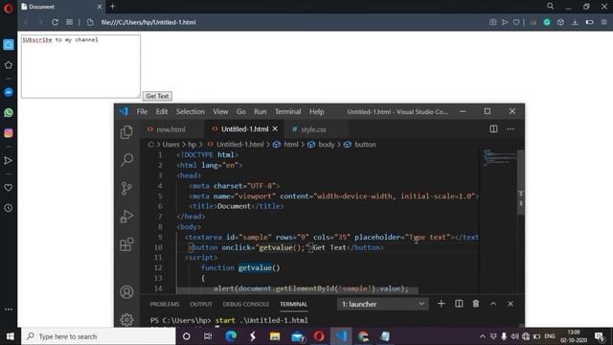Open the Terminal menu
This screenshot has height=345, width=613.
point(287,111)
